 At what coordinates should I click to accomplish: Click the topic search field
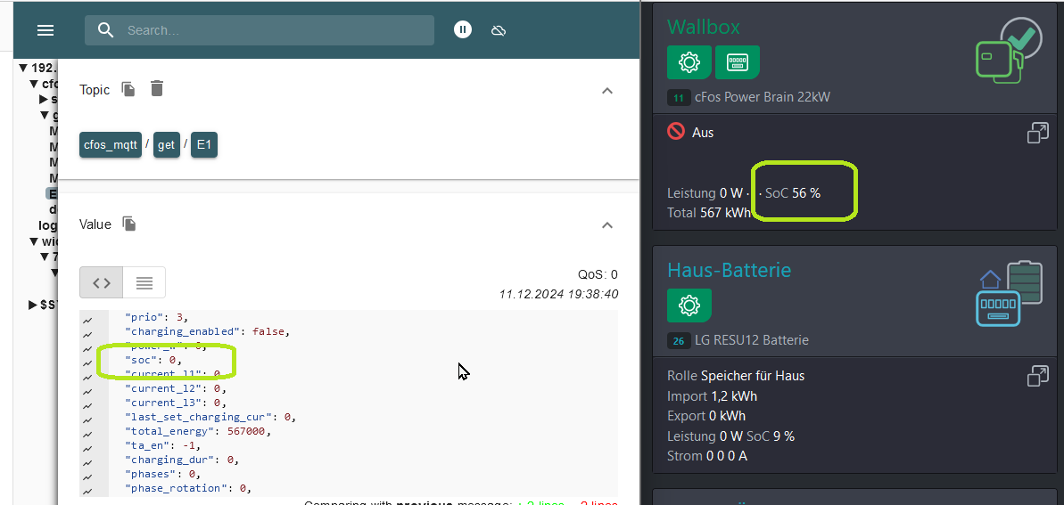pyautogui.click(x=260, y=30)
